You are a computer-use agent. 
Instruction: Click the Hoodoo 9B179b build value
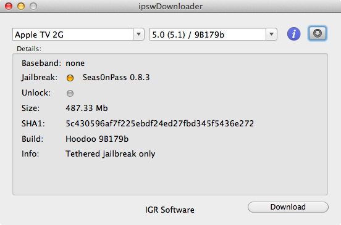tap(97, 139)
